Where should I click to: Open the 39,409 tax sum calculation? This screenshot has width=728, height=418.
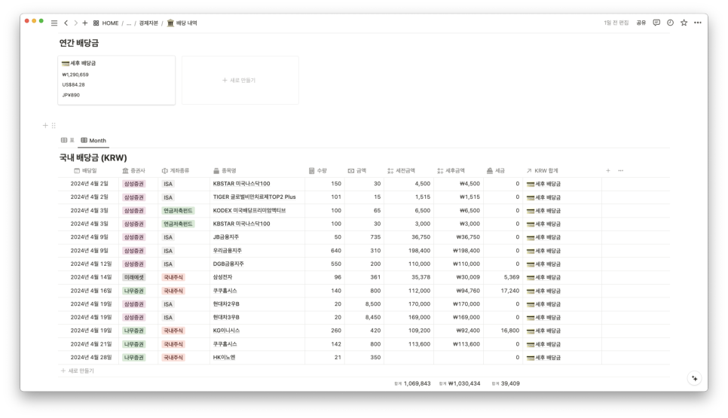coord(506,383)
